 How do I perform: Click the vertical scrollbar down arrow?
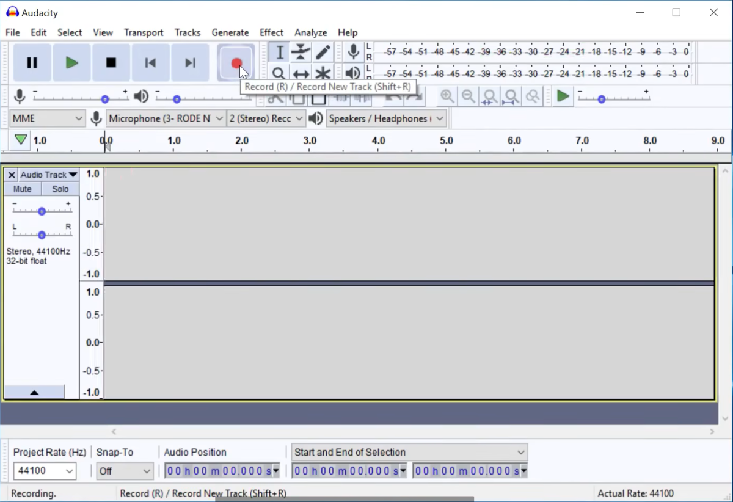coord(725,418)
